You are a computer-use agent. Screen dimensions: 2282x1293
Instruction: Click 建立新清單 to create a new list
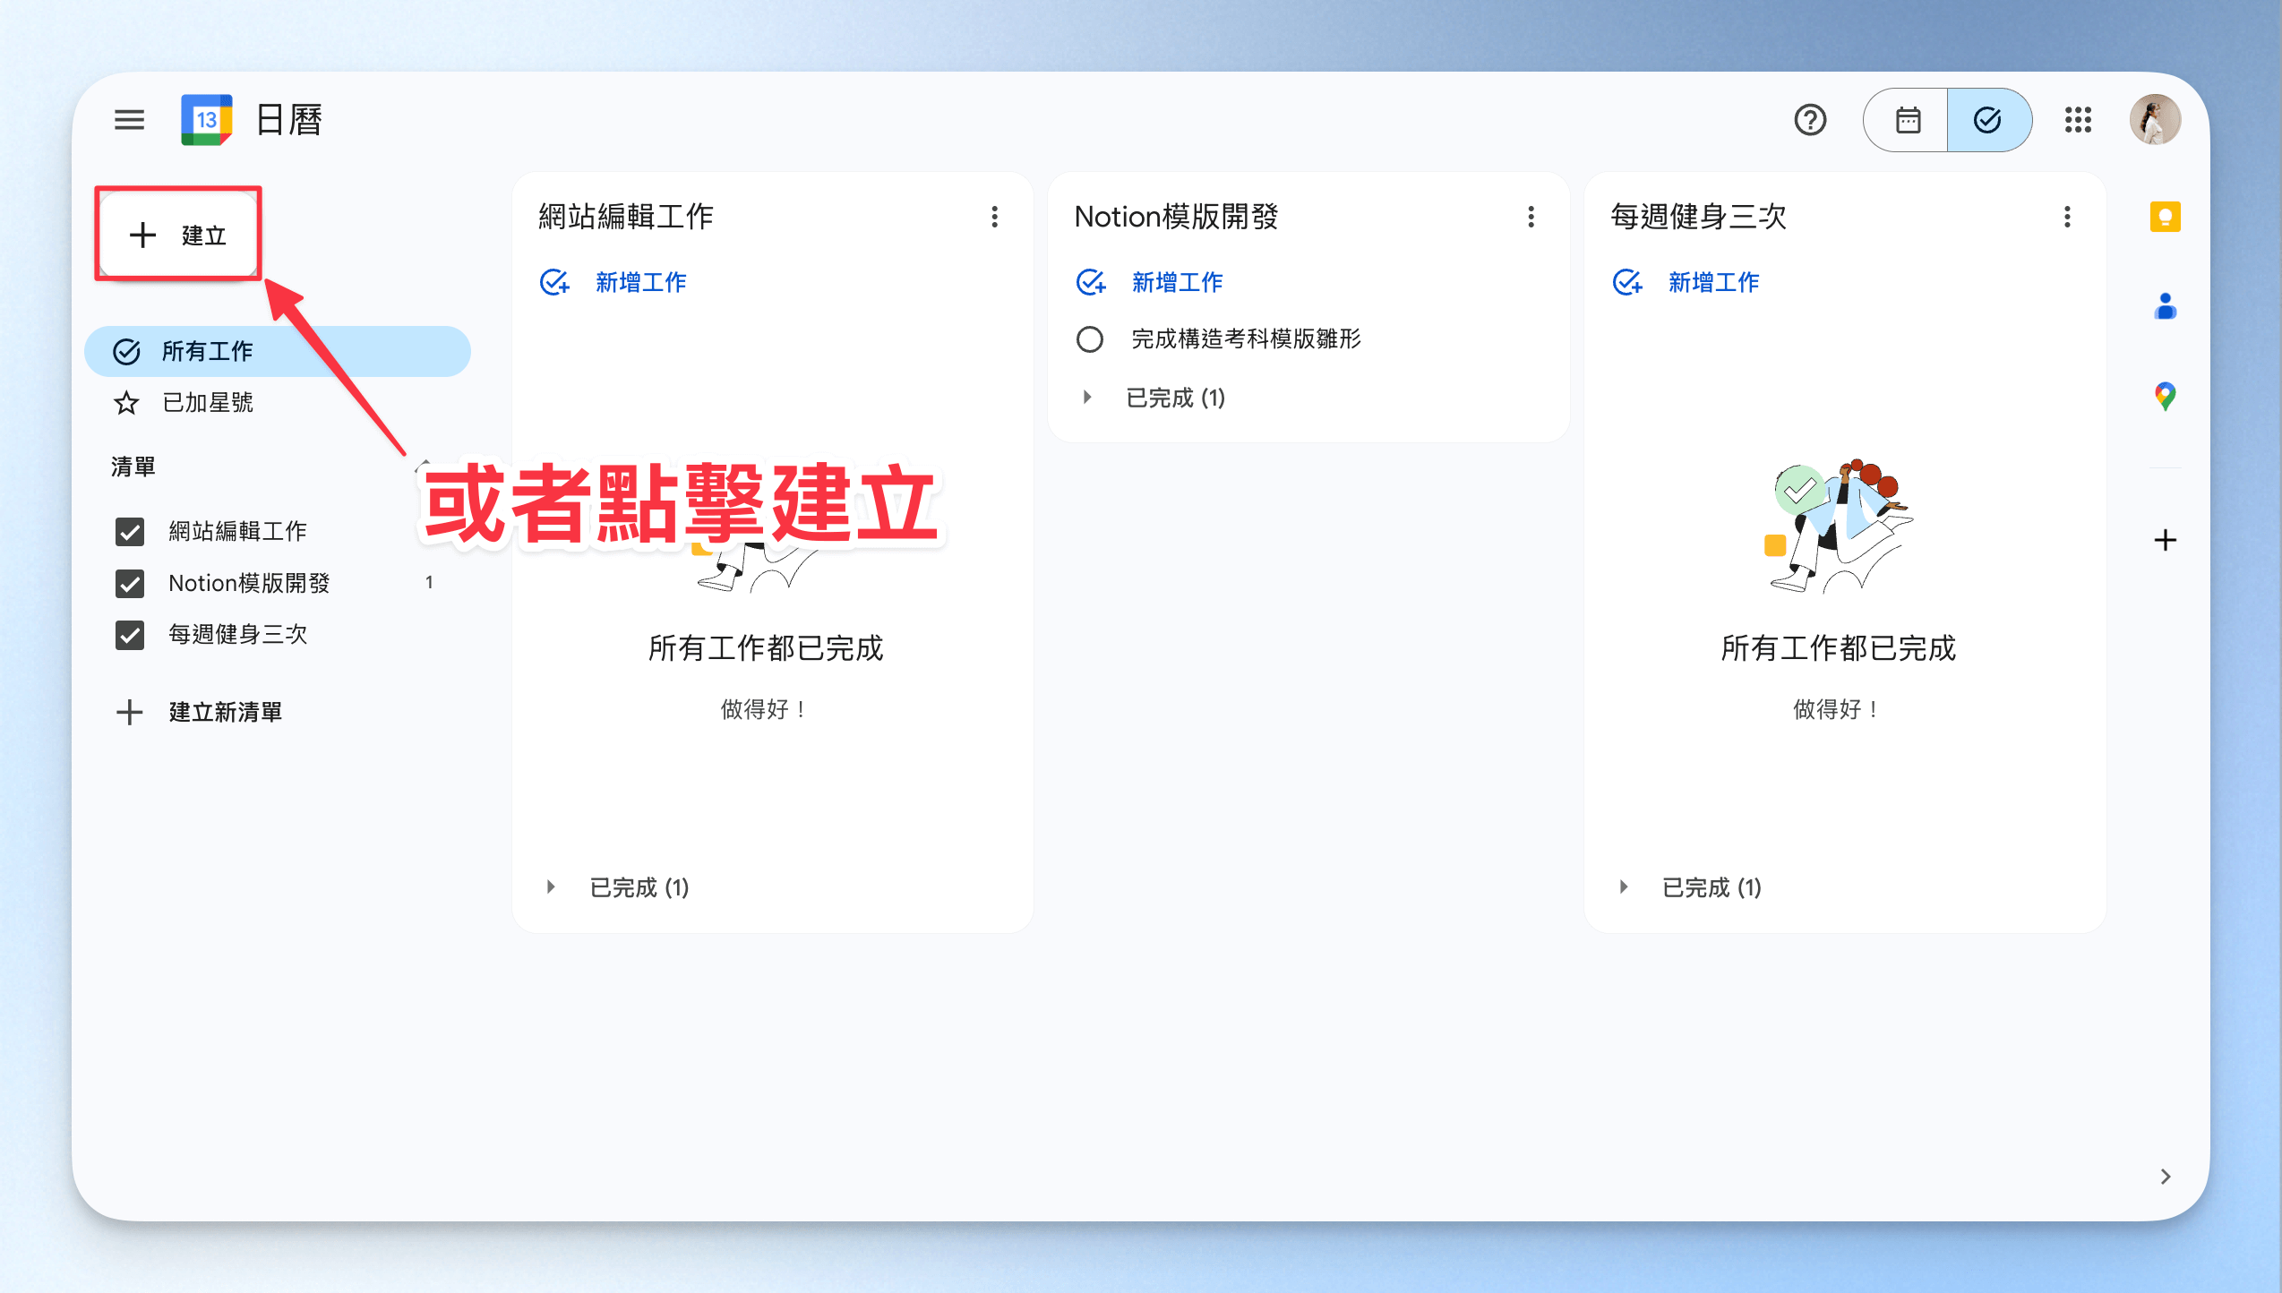[224, 712]
